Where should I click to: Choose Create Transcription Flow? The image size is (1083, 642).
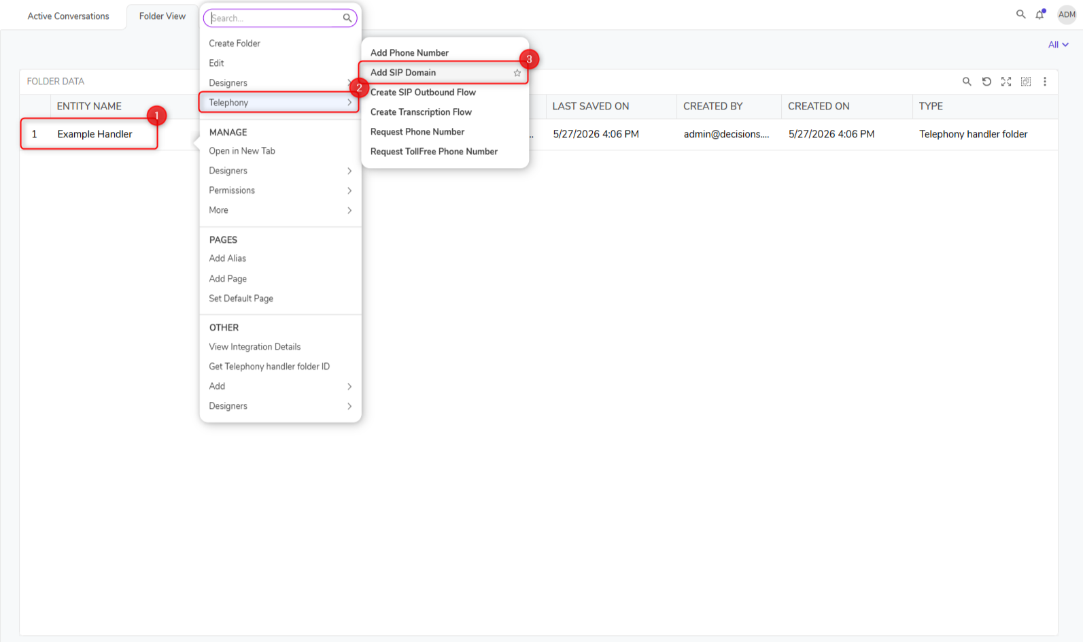421,112
